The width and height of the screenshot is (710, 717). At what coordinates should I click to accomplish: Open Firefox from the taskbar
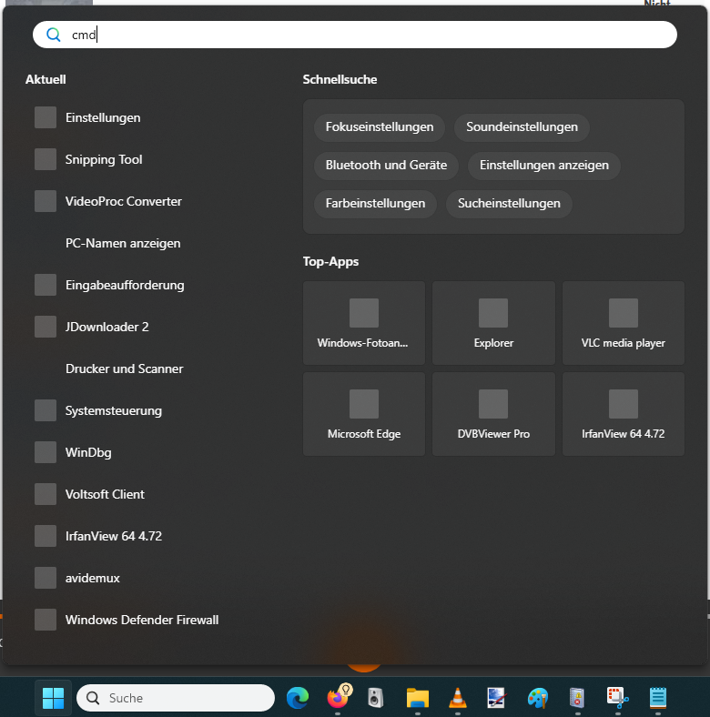338,698
